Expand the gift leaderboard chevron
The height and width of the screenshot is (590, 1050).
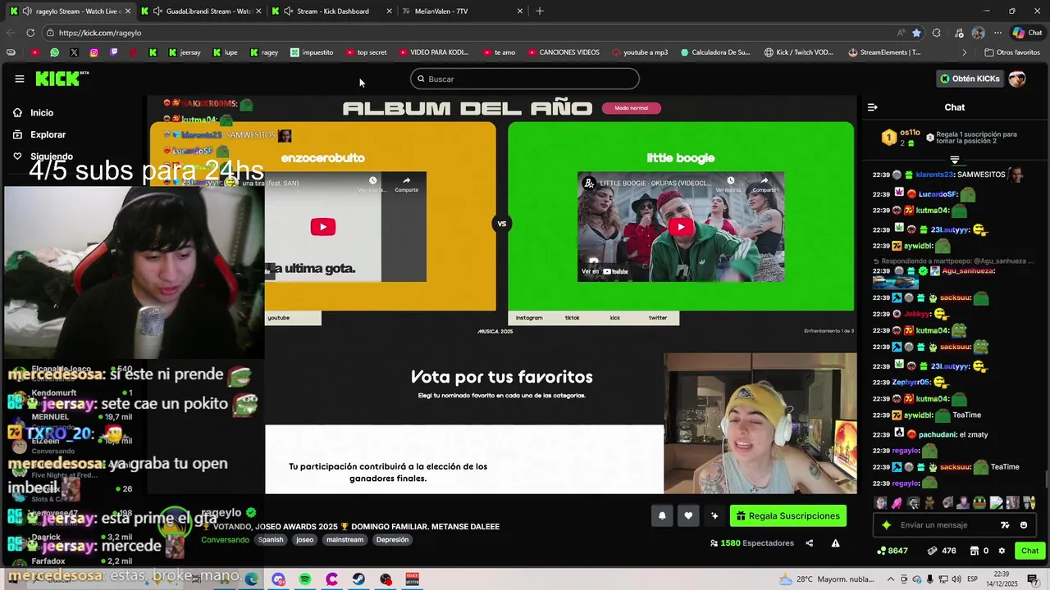(x=955, y=160)
